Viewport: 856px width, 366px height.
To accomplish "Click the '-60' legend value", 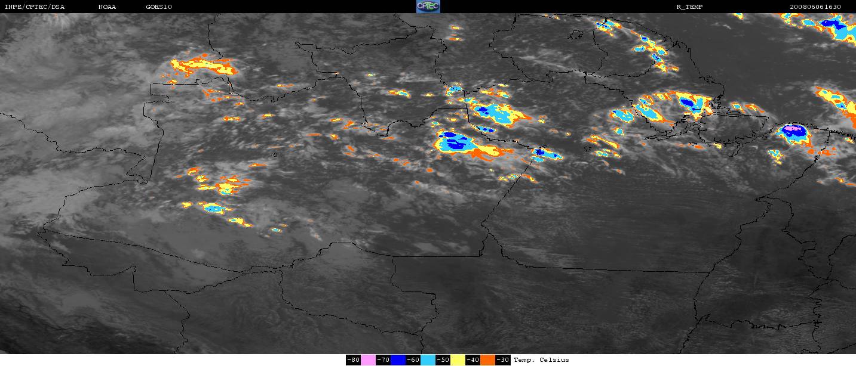I will click(x=413, y=360).
